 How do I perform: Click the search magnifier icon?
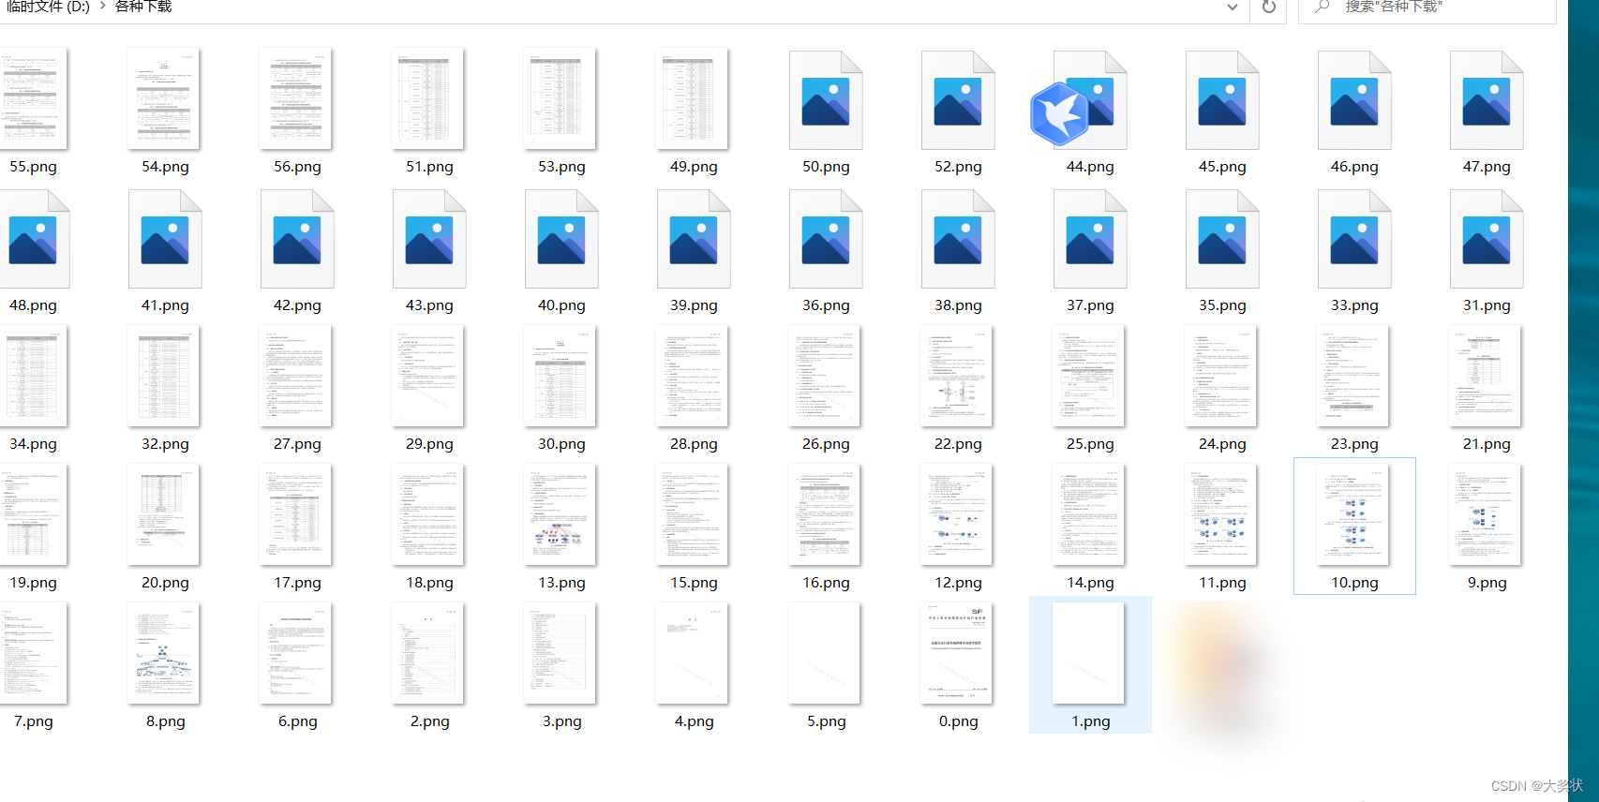pos(1323,7)
